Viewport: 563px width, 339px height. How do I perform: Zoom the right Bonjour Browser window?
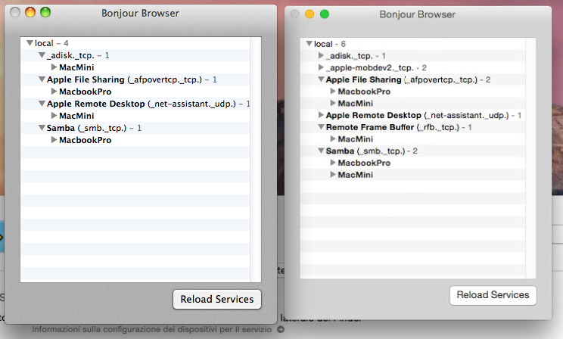[325, 14]
